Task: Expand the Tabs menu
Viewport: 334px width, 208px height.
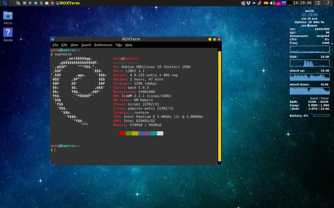Action: [118, 45]
